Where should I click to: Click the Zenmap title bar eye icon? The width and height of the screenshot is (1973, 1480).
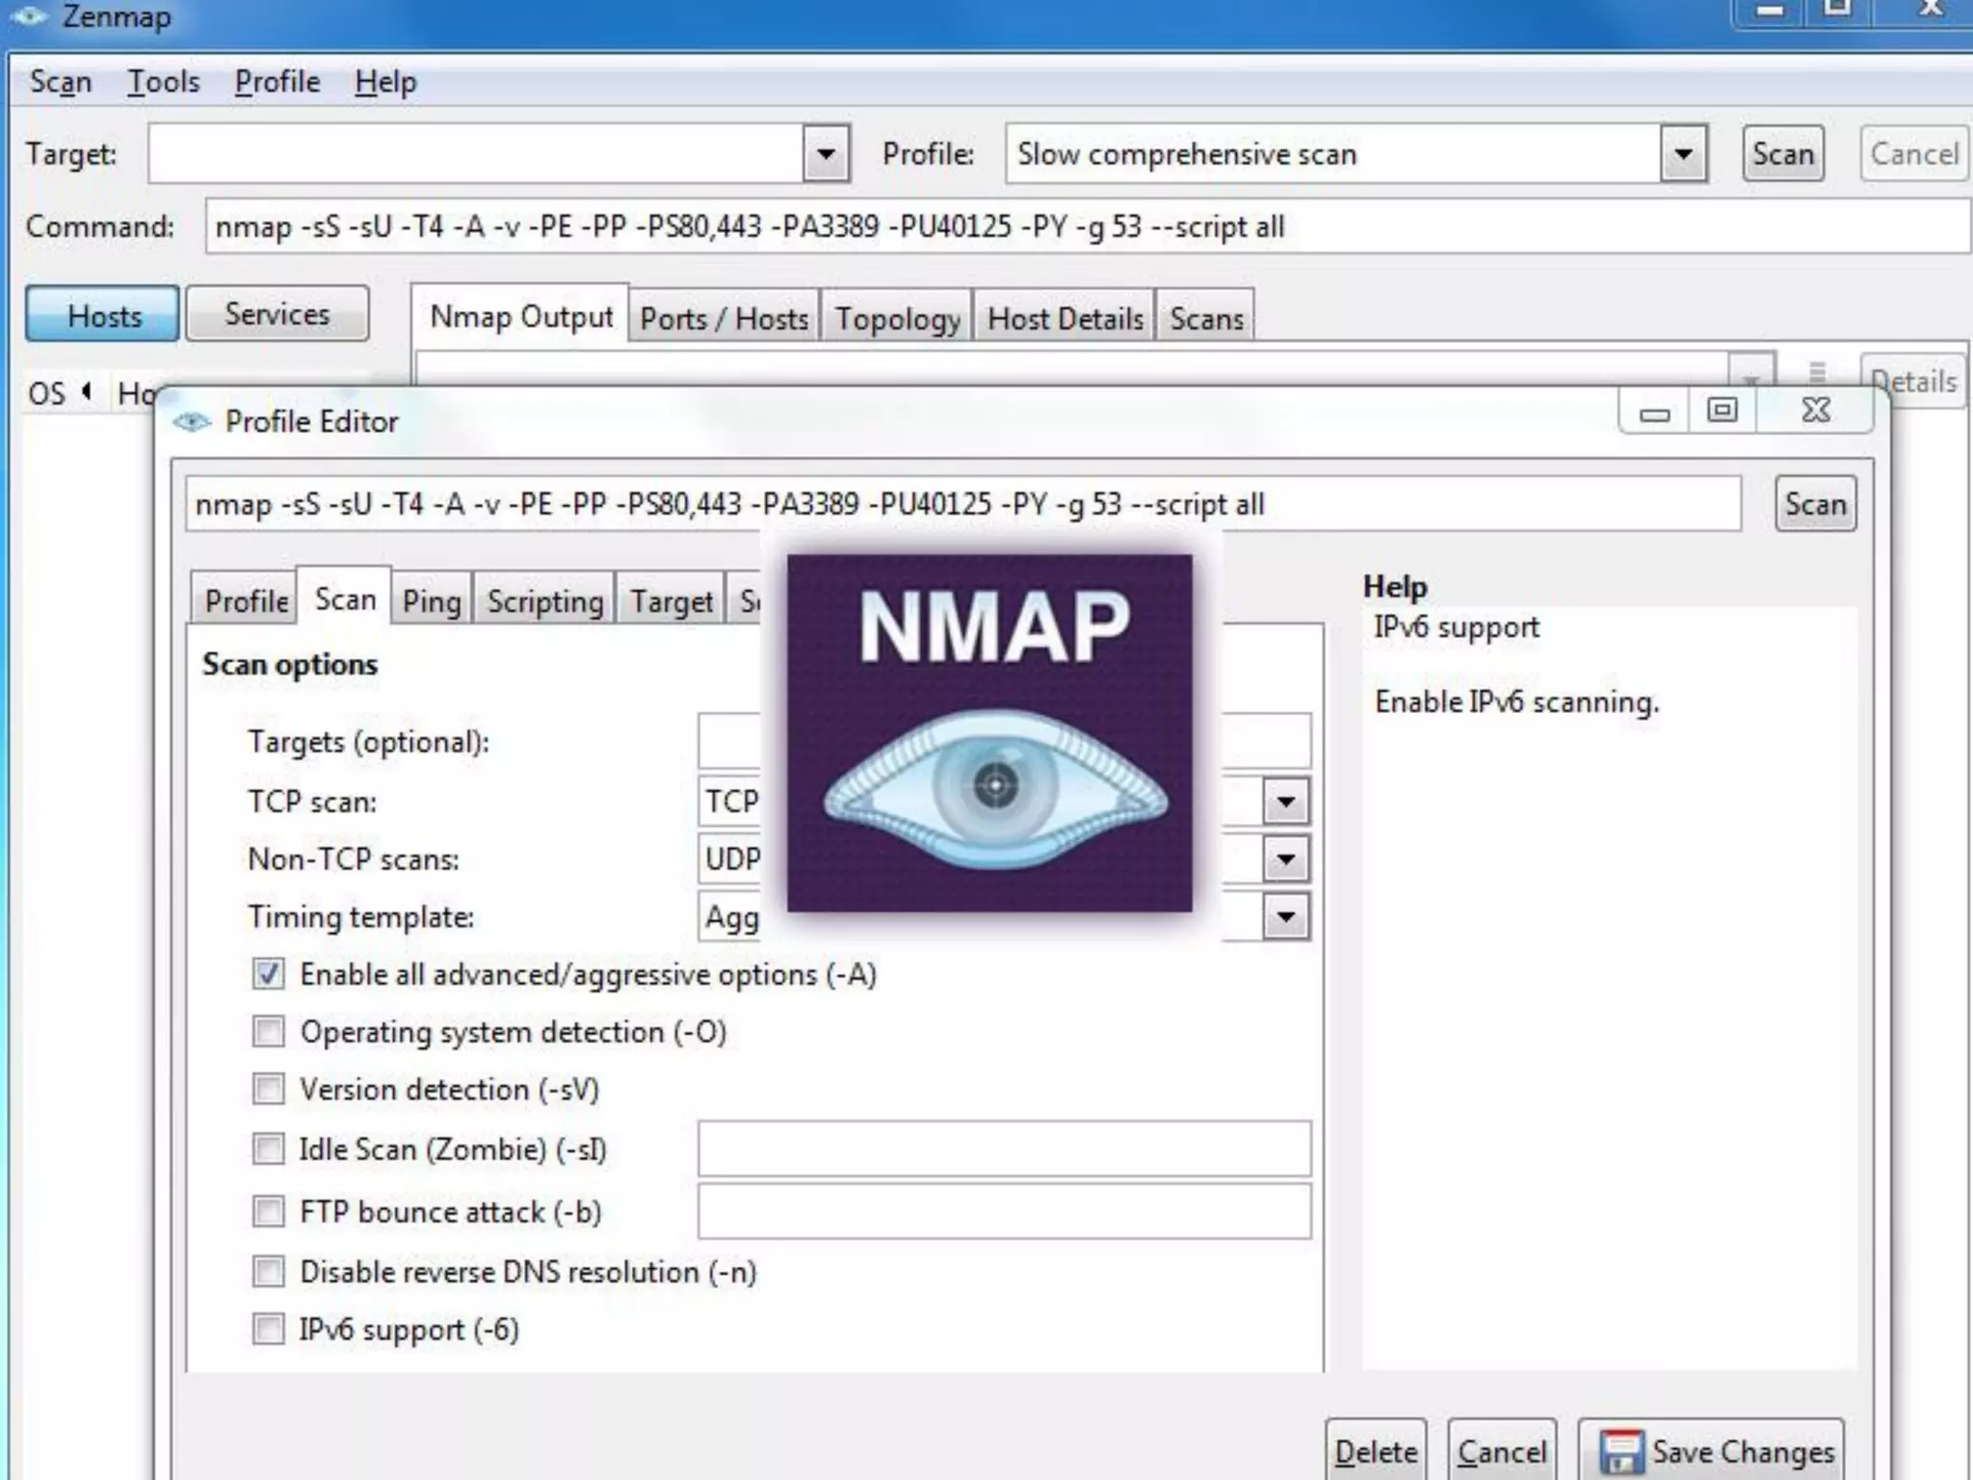(x=28, y=16)
